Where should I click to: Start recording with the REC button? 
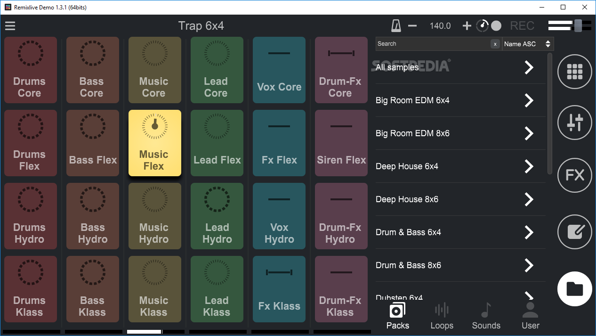tap(522, 26)
